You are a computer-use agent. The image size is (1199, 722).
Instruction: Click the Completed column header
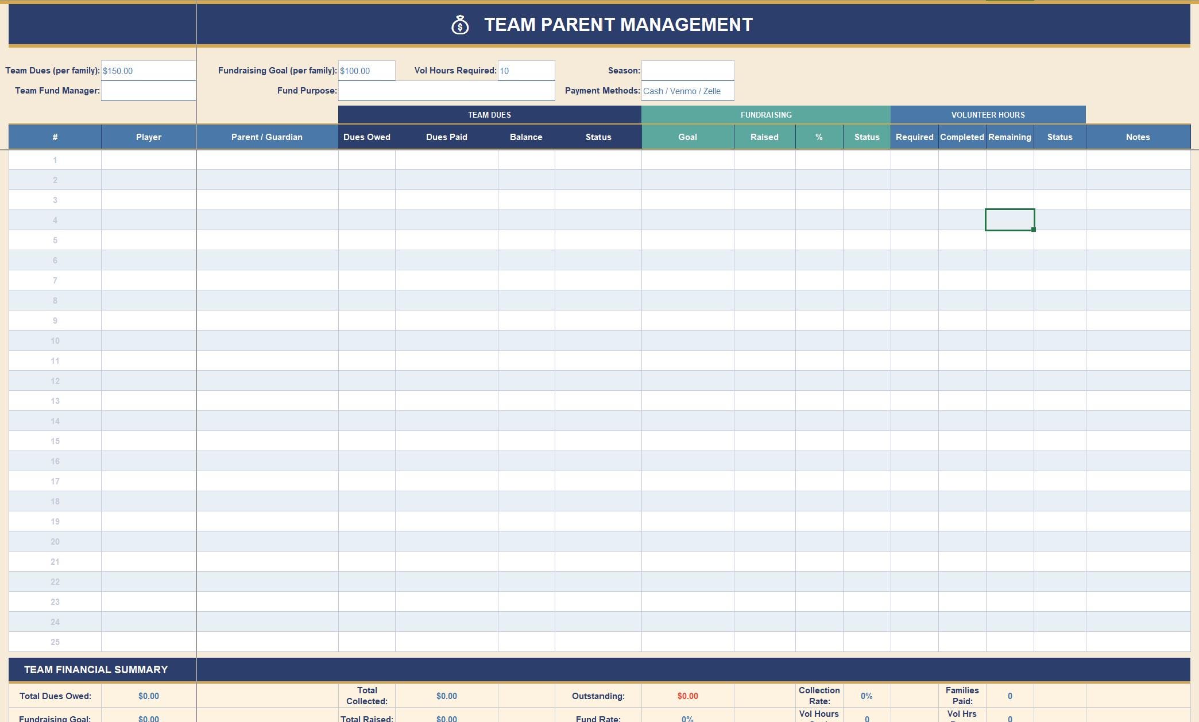coord(962,137)
